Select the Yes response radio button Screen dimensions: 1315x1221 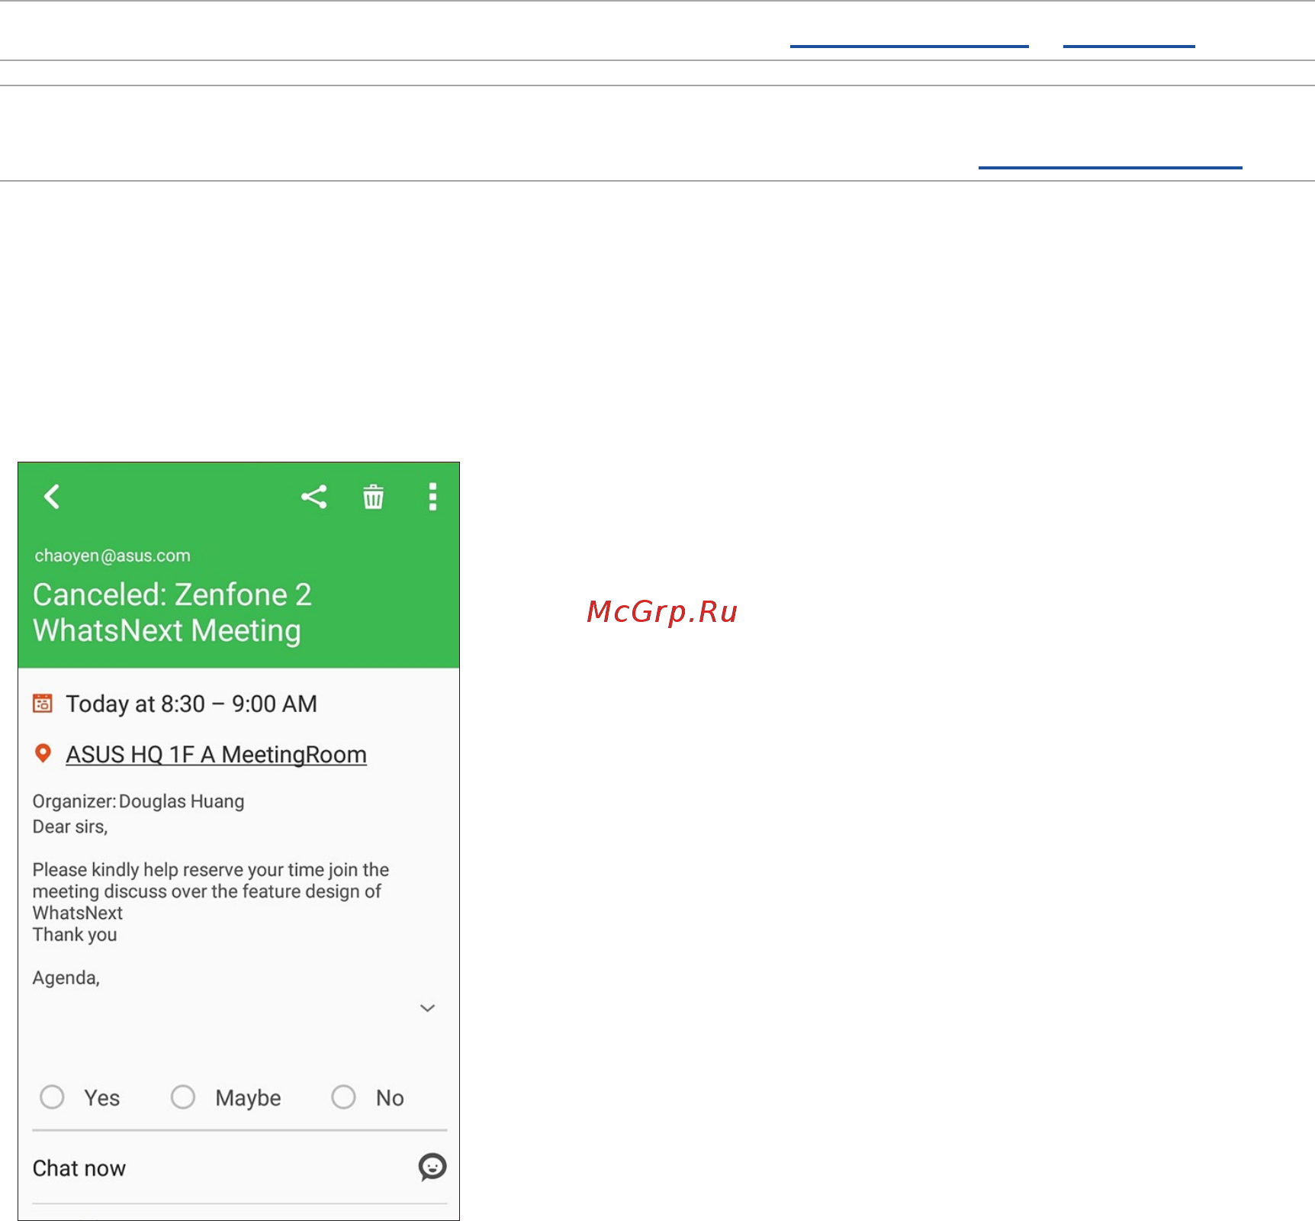point(52,1097)
